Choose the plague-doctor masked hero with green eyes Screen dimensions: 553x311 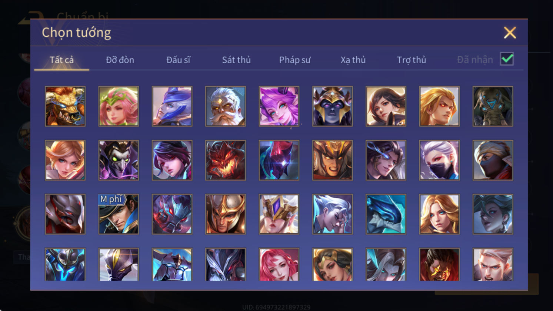pos(119,160)
